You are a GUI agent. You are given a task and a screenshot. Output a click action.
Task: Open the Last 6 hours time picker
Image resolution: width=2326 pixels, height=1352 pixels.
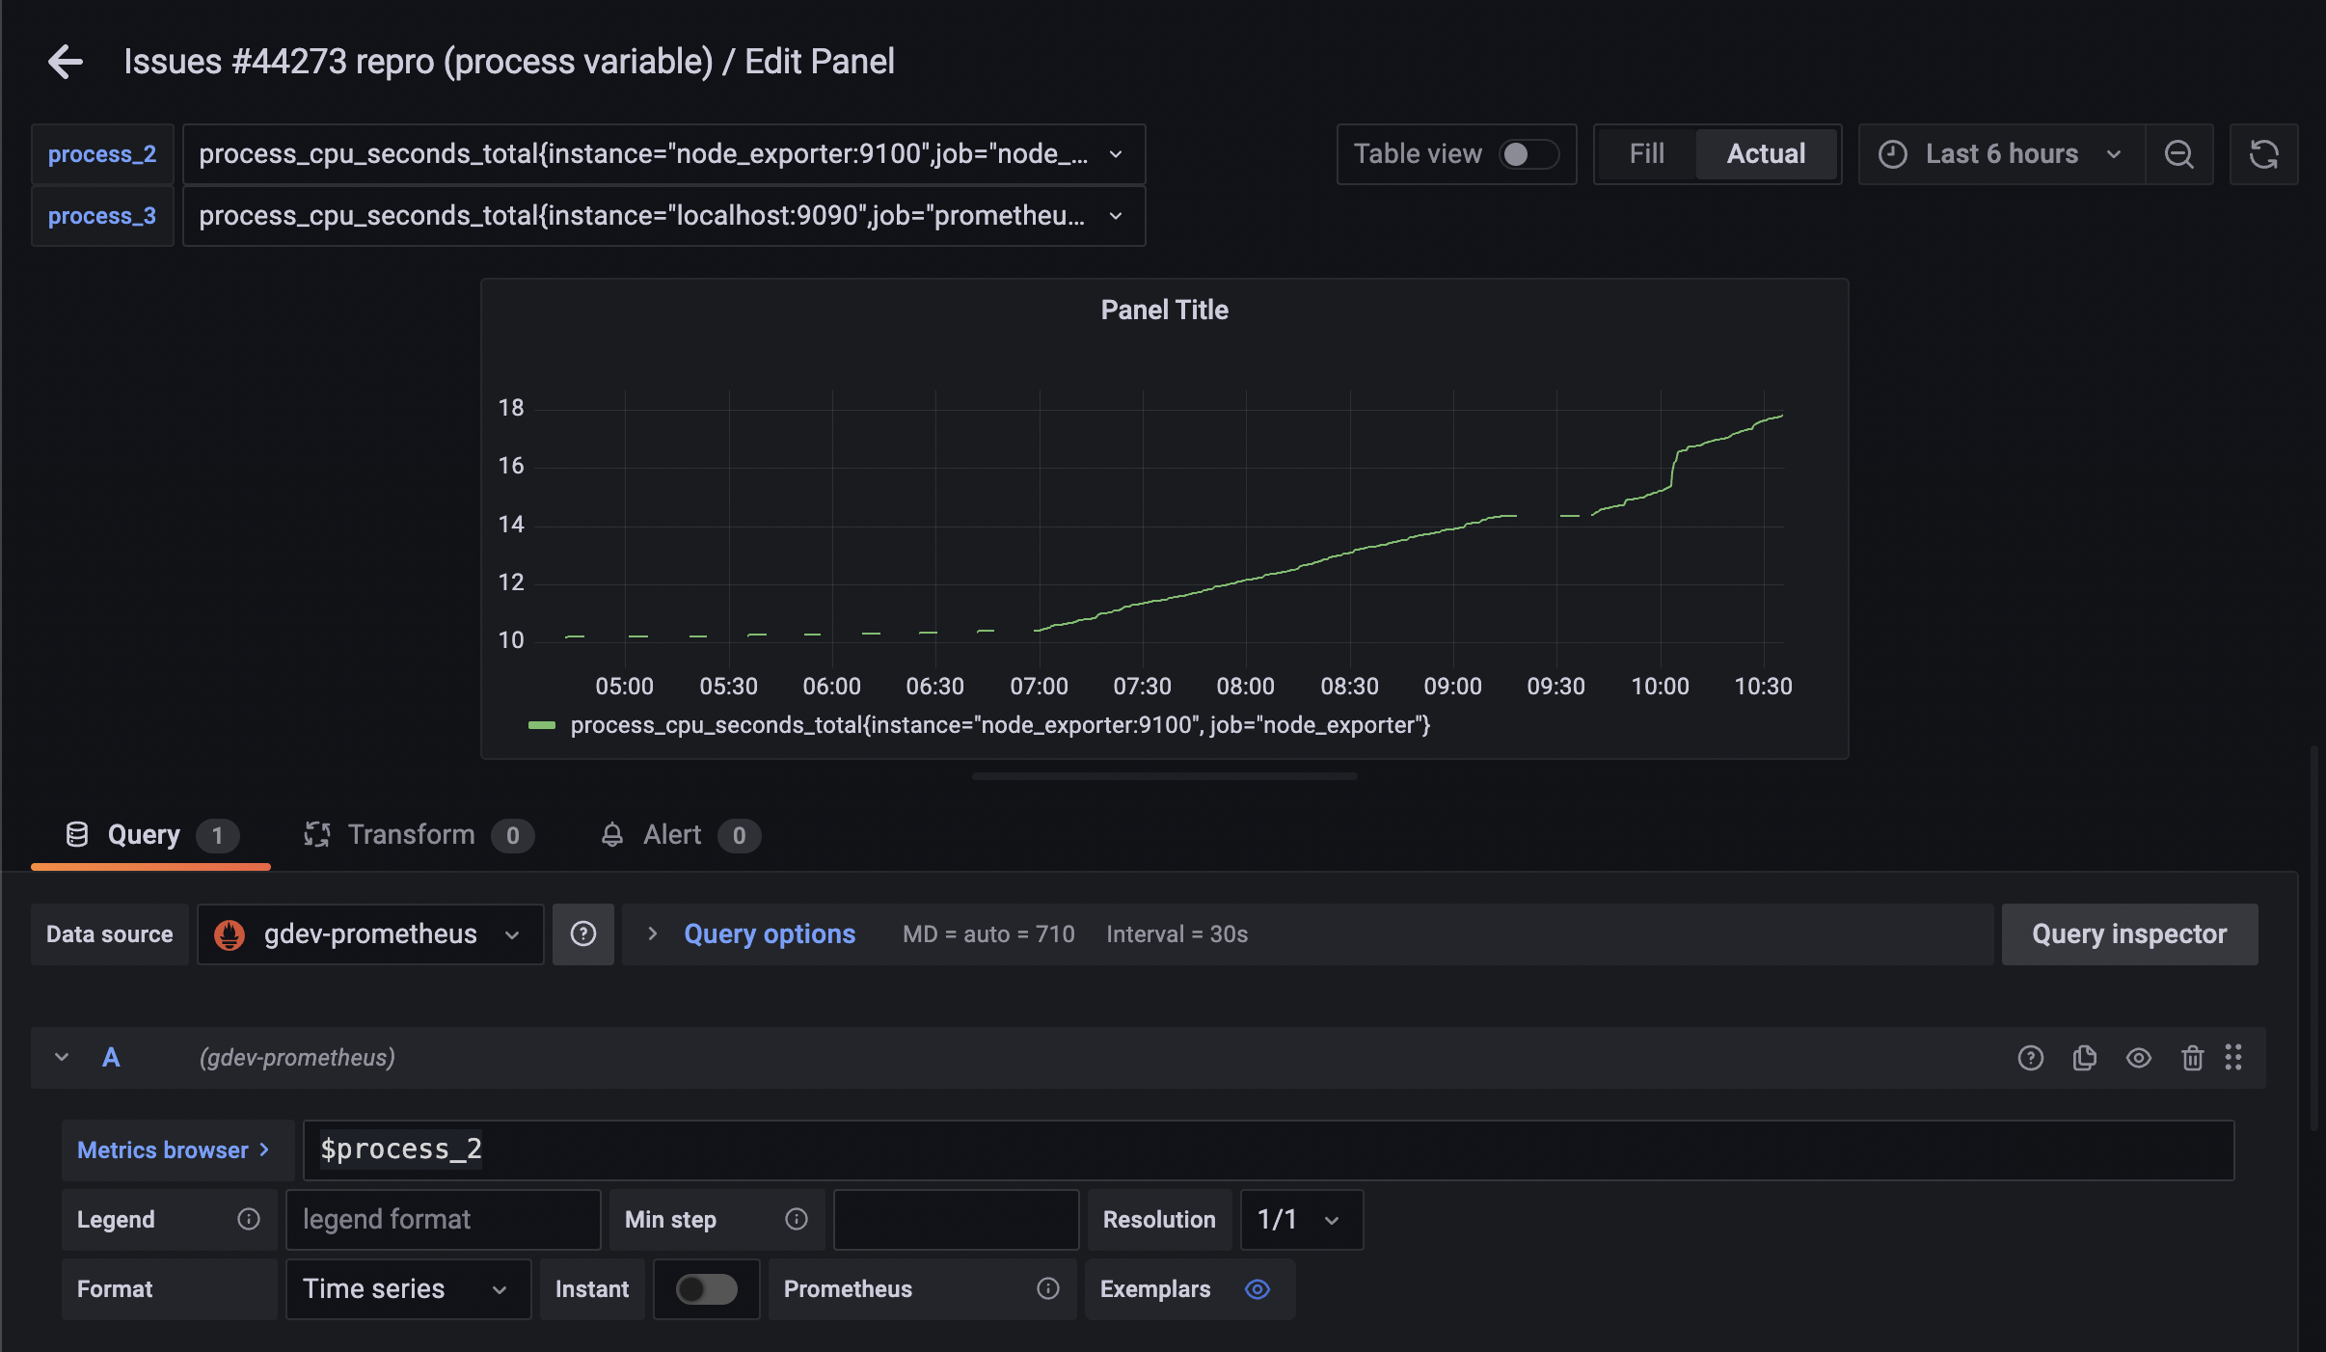coord(2001,154)
